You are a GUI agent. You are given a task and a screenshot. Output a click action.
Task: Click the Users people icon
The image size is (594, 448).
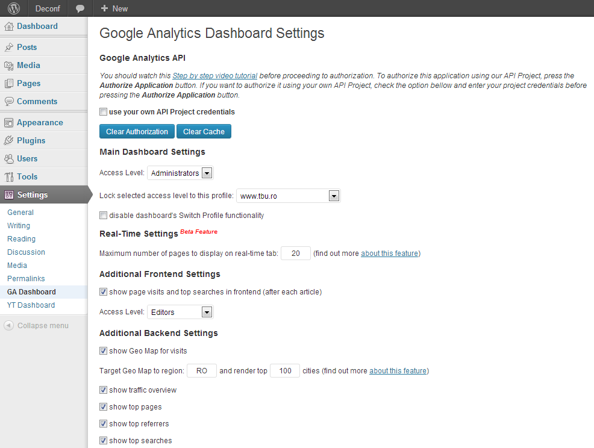8,159
